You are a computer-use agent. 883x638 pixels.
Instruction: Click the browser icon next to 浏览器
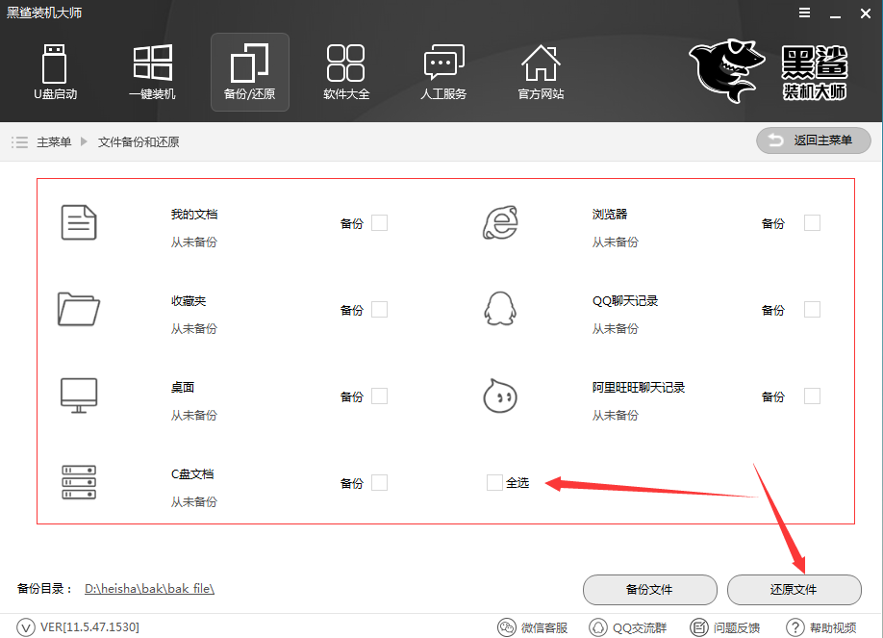[500, 222]
